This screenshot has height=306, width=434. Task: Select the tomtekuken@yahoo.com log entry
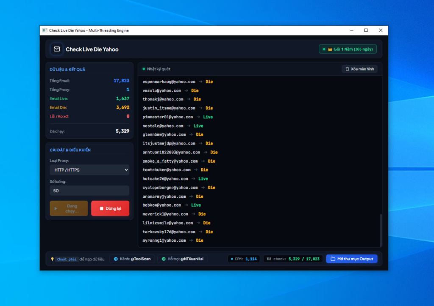[175, 169]
